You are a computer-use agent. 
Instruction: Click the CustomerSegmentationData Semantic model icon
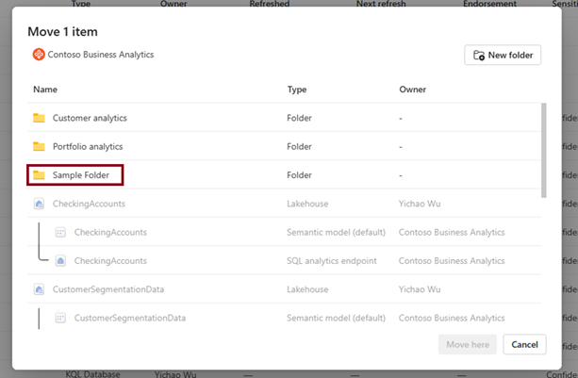point(60,318)
